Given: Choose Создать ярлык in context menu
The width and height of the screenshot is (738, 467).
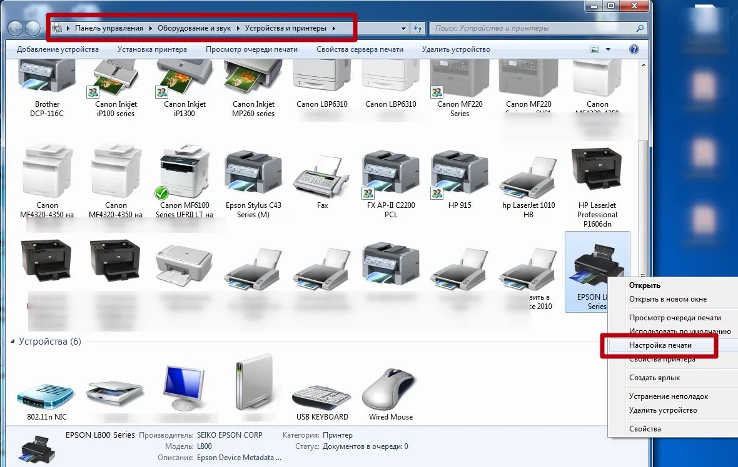Looking at the screenshot, I should (x=654, y=378).
